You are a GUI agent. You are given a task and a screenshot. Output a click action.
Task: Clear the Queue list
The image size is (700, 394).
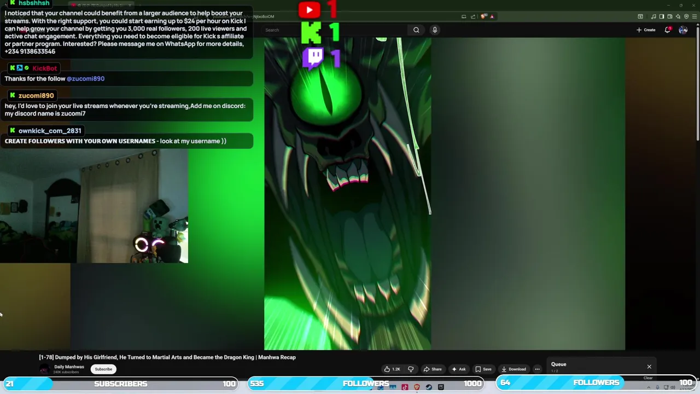(x=648, y=378)
